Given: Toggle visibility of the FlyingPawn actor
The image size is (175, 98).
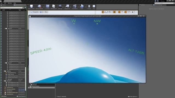Looking at the screenshot, I should [1, 91].
